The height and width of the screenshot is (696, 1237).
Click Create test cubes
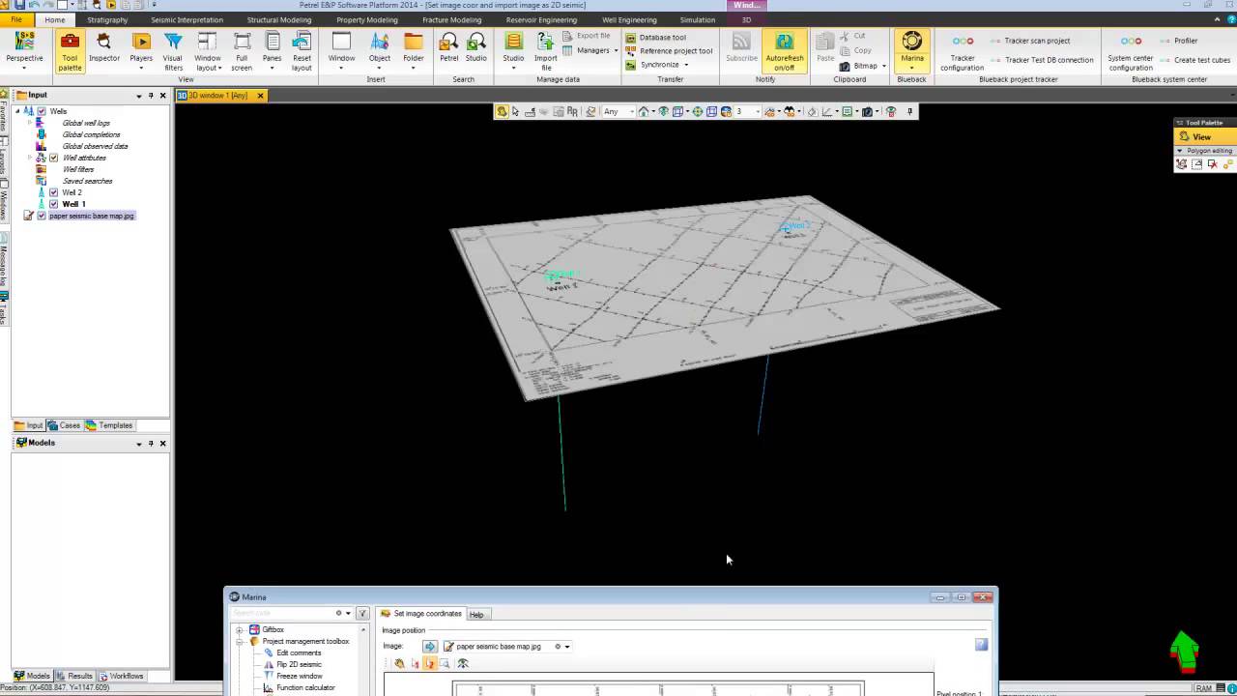(x=1195, y=60)
